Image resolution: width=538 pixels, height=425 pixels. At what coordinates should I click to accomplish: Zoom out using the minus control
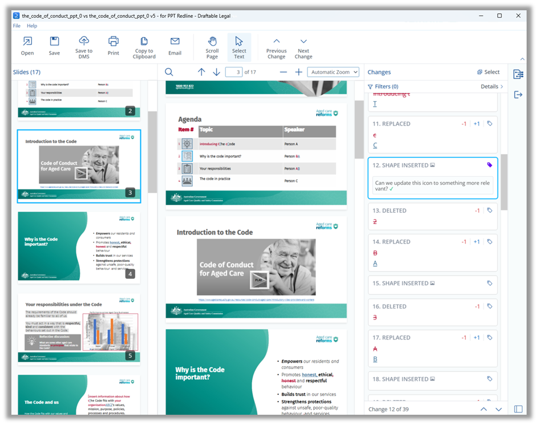tap(282, 72)
